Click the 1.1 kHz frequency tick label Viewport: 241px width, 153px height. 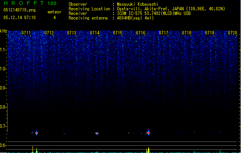3,50
